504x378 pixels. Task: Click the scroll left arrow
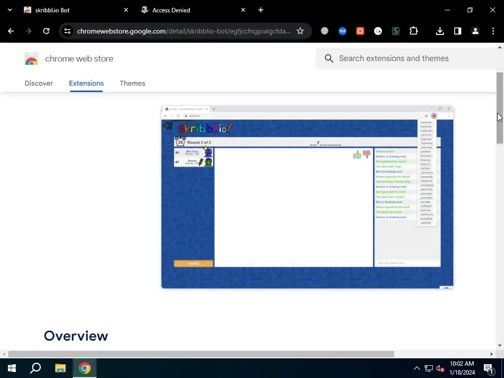pos(4,354)
